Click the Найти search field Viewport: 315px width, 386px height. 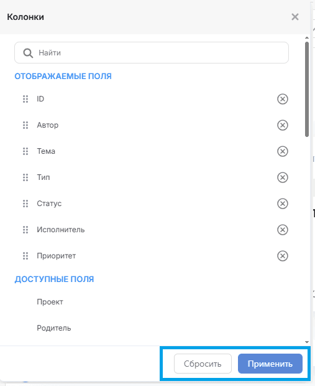tap(152, 53)
